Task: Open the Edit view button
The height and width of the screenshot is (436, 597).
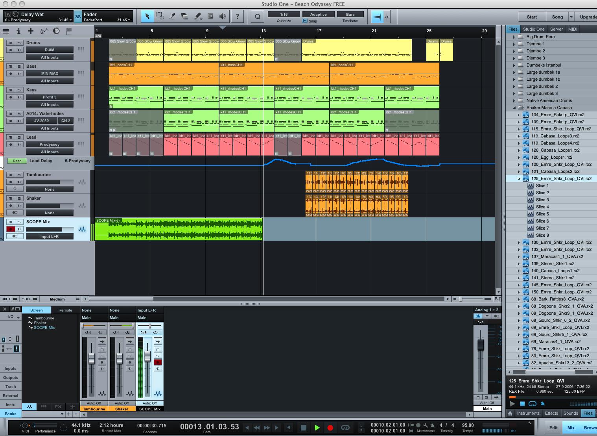Action: [553, 428]
